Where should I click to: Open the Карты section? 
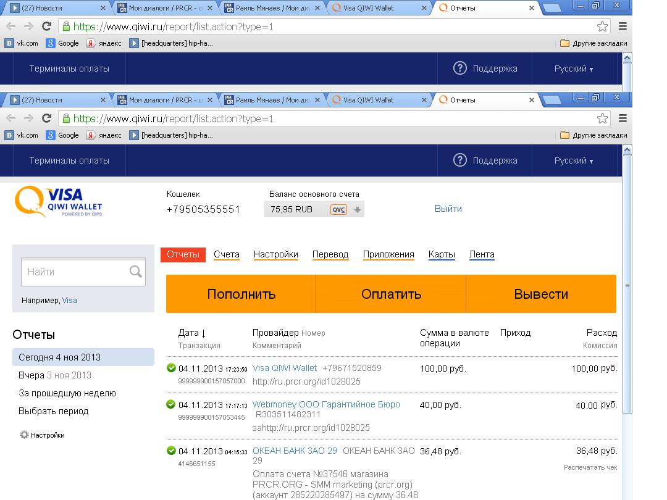442,254
